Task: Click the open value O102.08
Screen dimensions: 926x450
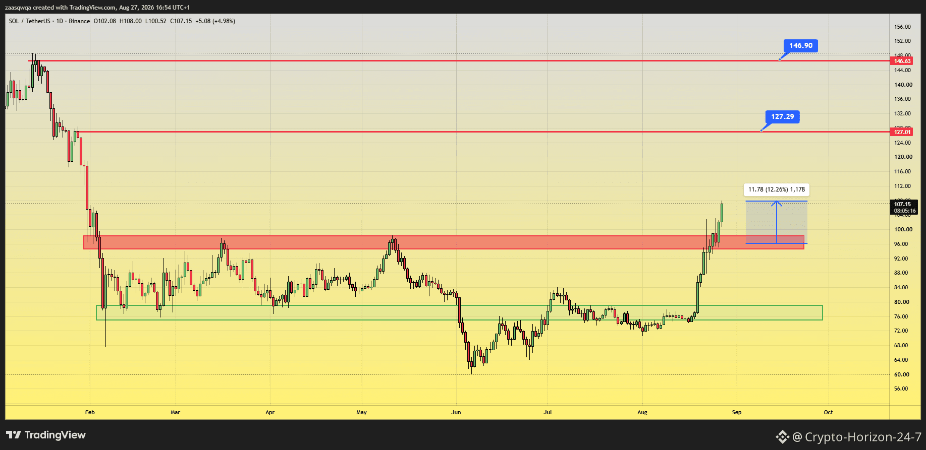Action: coord(105,21)
